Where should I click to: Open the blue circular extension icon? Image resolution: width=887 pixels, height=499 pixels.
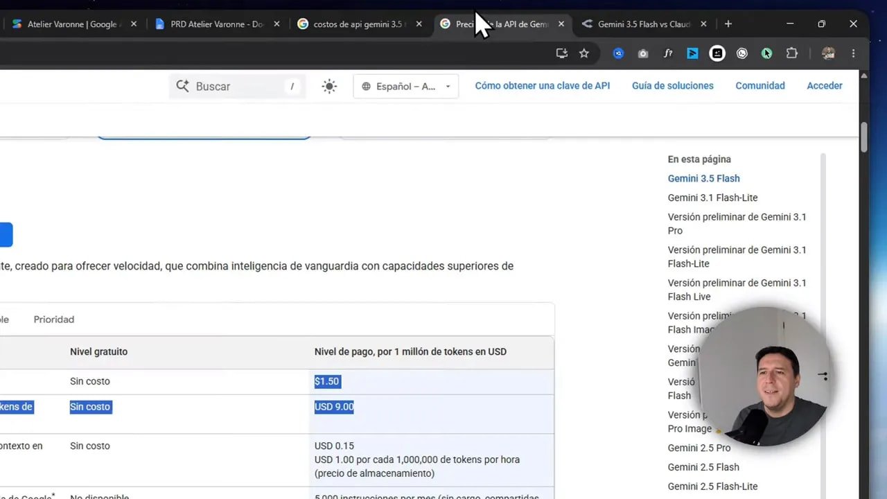(x=619, y=53)
